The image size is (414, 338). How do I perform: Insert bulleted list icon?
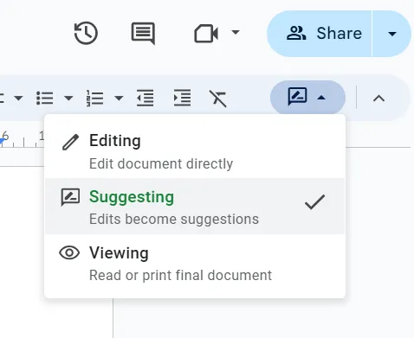pyautogui.click(x=45, y=99)
